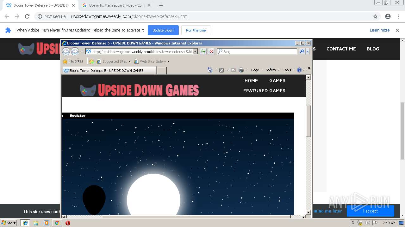Screen dimensions: 405x227
Task: Click IE Stop loading button
Action: [211, 51]
